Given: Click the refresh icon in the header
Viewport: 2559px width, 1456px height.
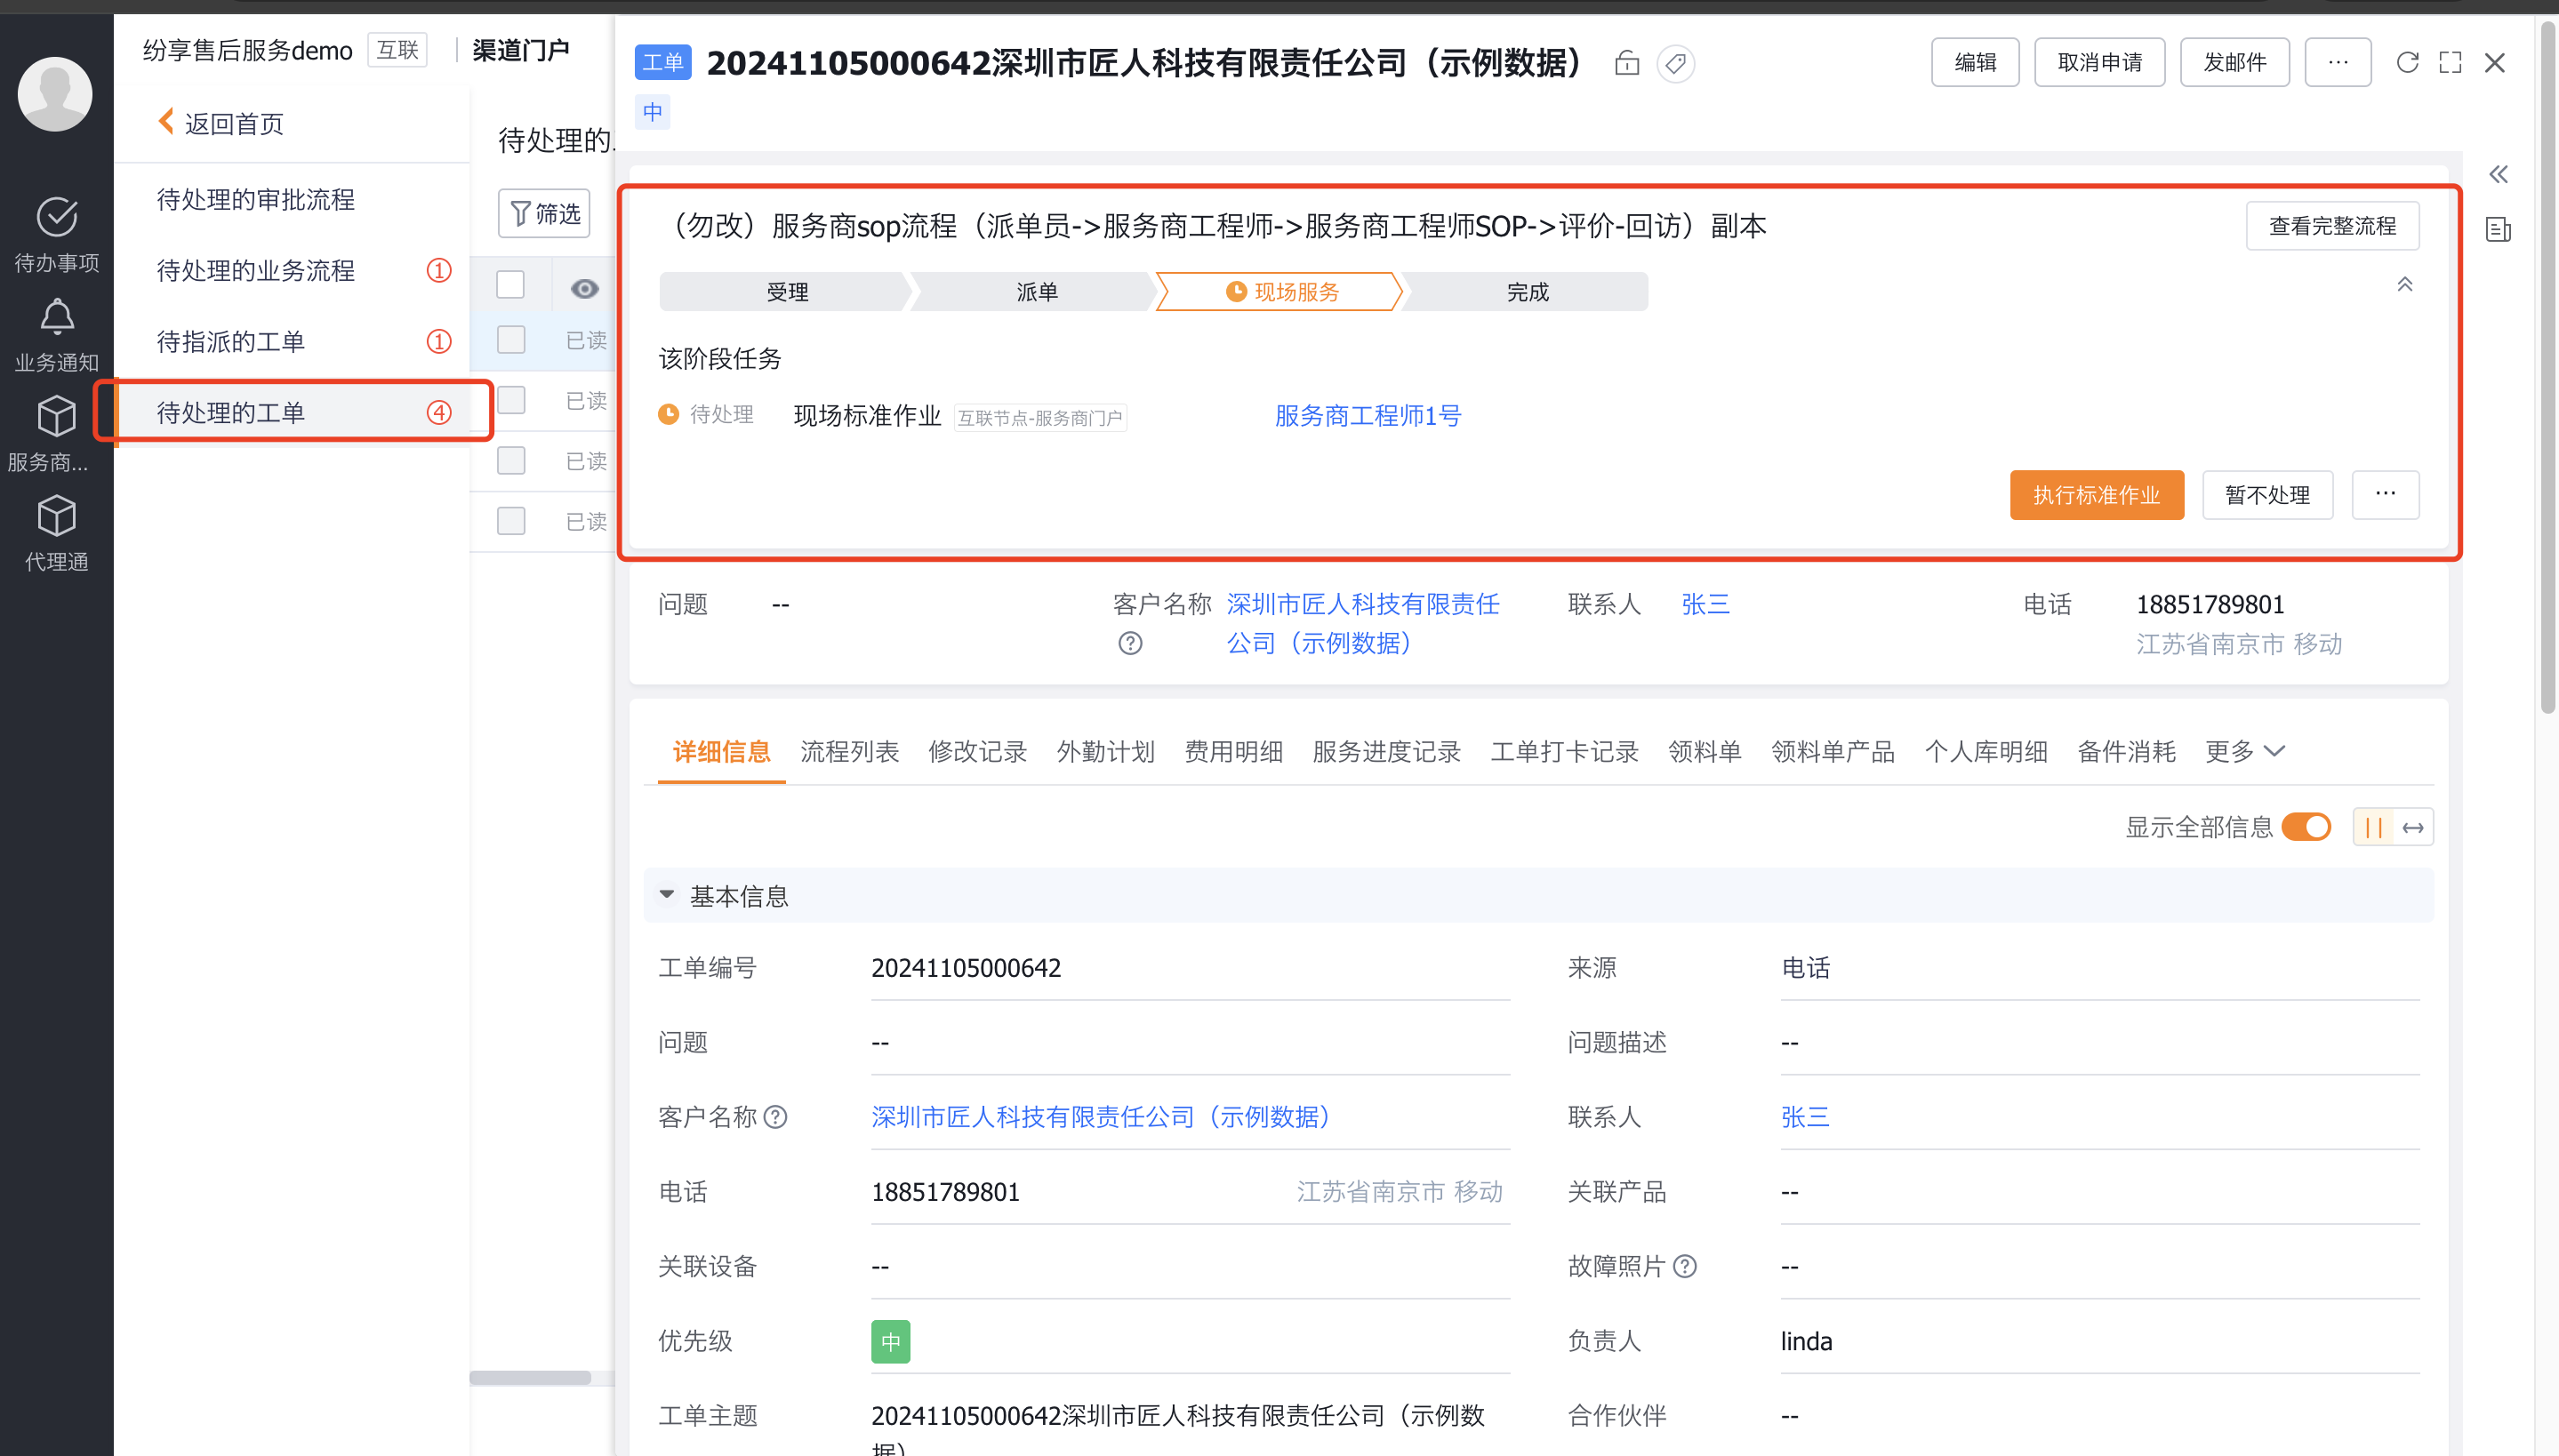Looking at the screenshot, I should [2407, 63].
